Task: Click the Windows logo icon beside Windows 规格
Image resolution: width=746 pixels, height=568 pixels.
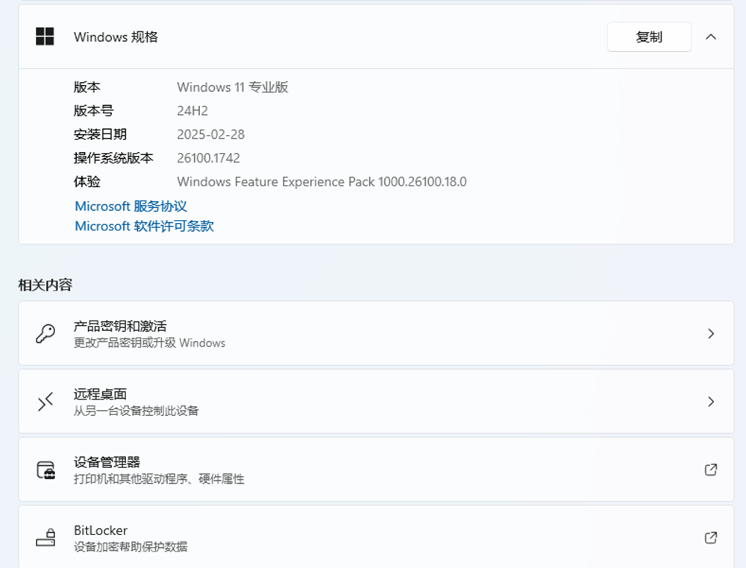Action: (x=46, y=37)
